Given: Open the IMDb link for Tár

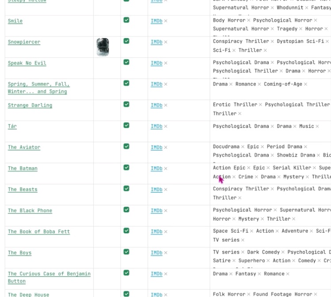Looking at the screenshot, I should (x=156, y=126).
